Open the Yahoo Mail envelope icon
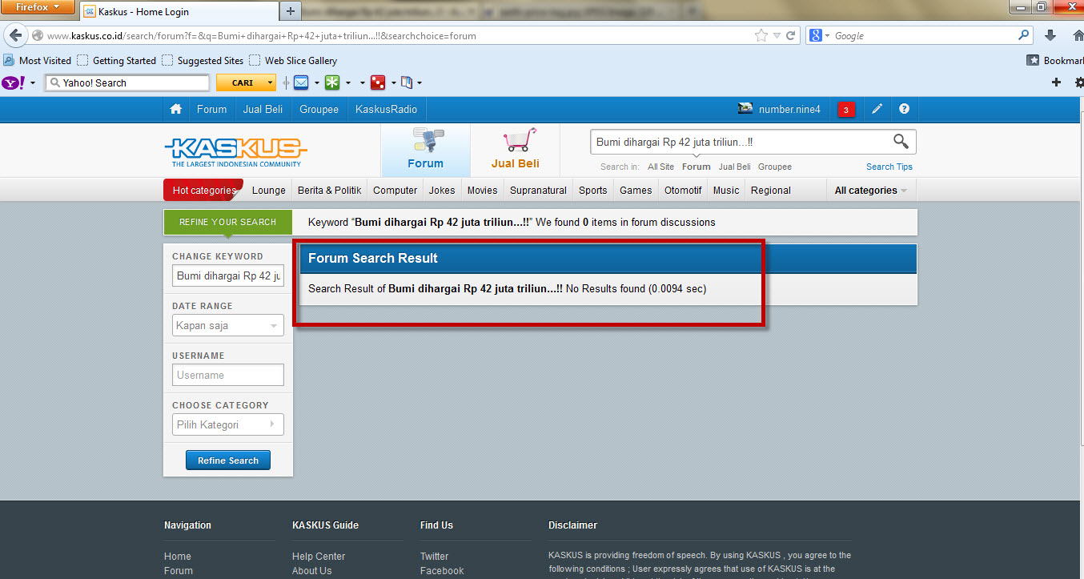Screen dimensions: 1084x579 [x=301, y=82]
